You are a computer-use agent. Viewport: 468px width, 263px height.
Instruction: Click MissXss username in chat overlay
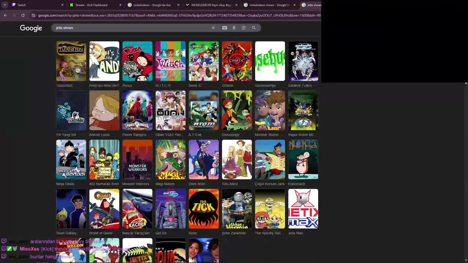29,249
